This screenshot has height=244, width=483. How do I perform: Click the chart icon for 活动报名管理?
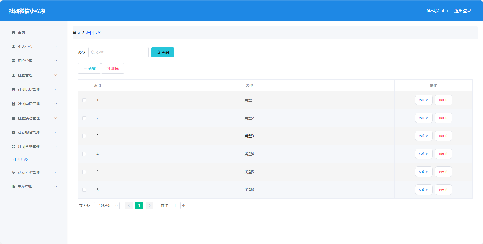(14, 132)
